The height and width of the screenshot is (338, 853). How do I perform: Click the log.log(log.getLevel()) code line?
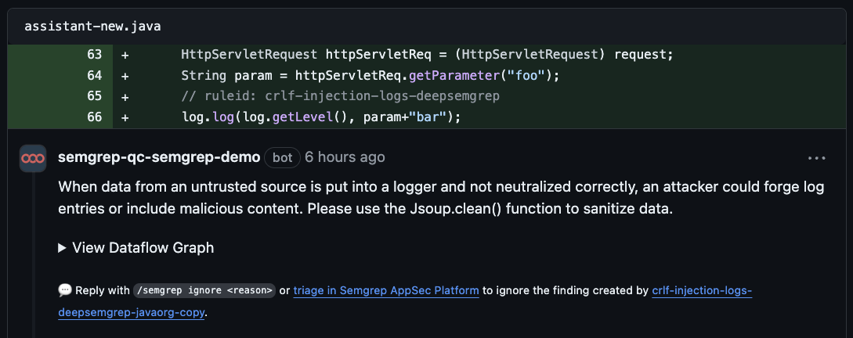(x=321, y=117)
